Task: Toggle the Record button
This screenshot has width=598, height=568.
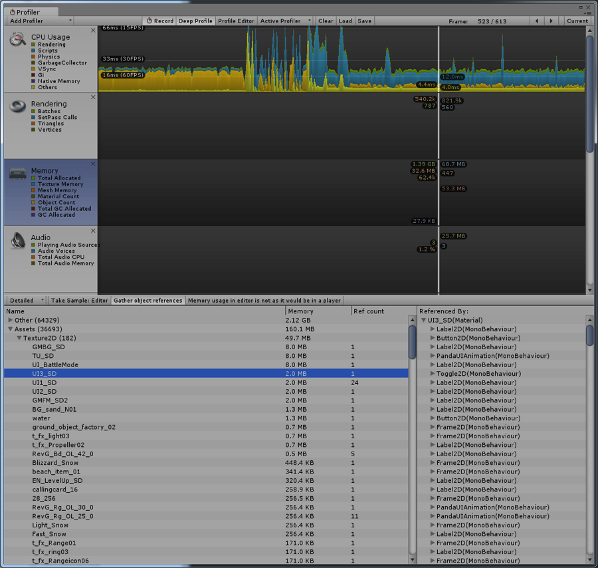Action: [159, 21]
